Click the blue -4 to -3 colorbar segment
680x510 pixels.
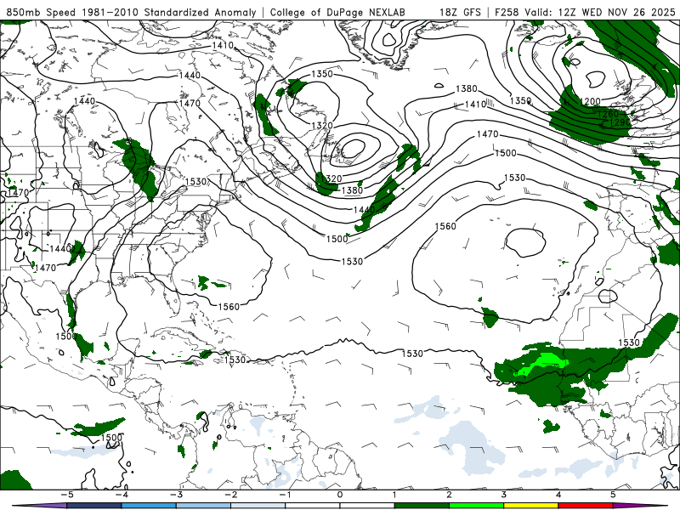(x=149, y=506)
